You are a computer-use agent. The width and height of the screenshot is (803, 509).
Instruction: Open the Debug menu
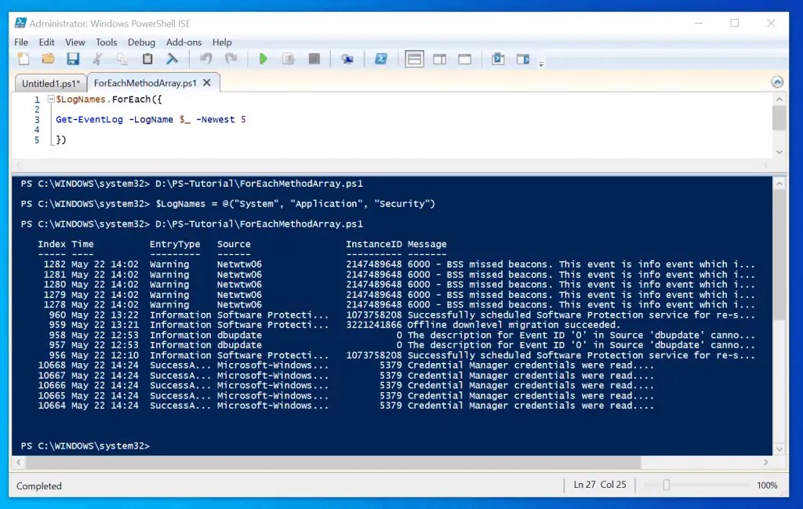141,42
